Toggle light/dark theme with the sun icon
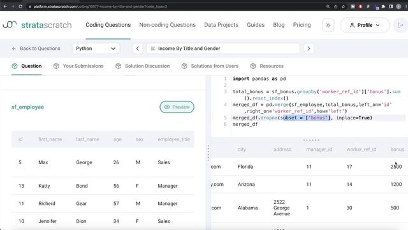 [x=328, y=26]
